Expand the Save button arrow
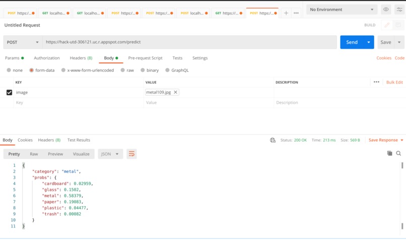Image resolution: width=406 pixels, height=240 pixels. tap(399, 42)
